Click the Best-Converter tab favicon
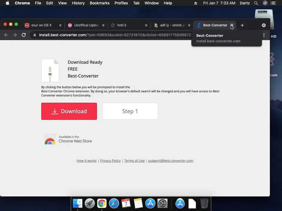 [199, 25]
